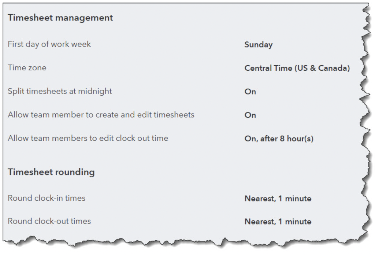Viewport: 375px width, 255px height.
Task: Open the clock-in Nearest, 1 minute value
Action: pos(278,199)
